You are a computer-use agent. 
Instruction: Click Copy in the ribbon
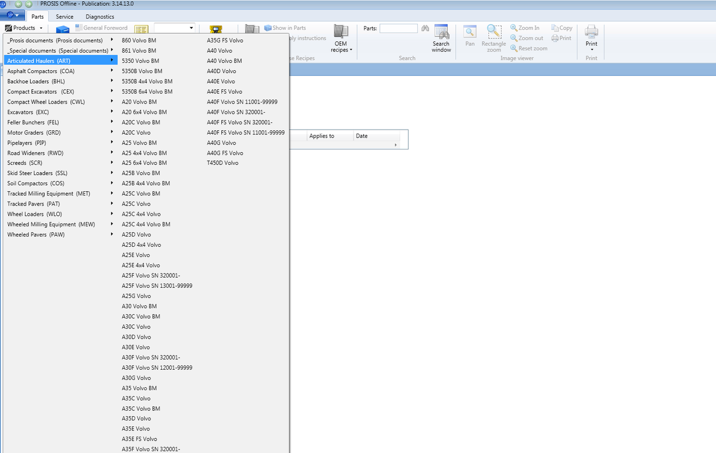562,28
